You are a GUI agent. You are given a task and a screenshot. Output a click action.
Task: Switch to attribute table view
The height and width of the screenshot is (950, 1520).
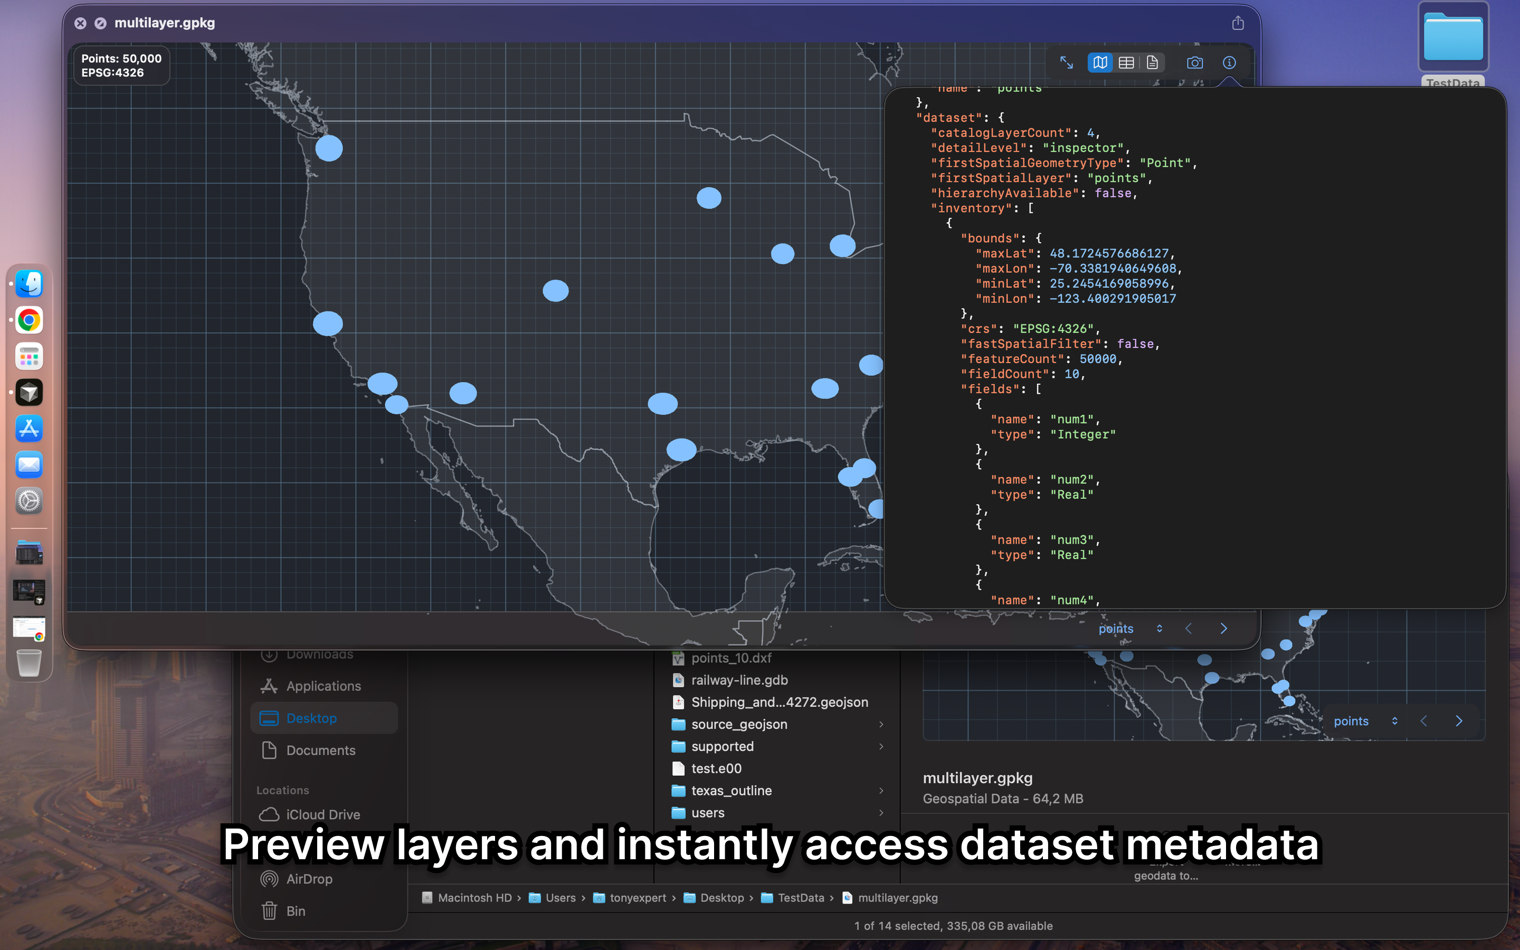(1126, 63)
